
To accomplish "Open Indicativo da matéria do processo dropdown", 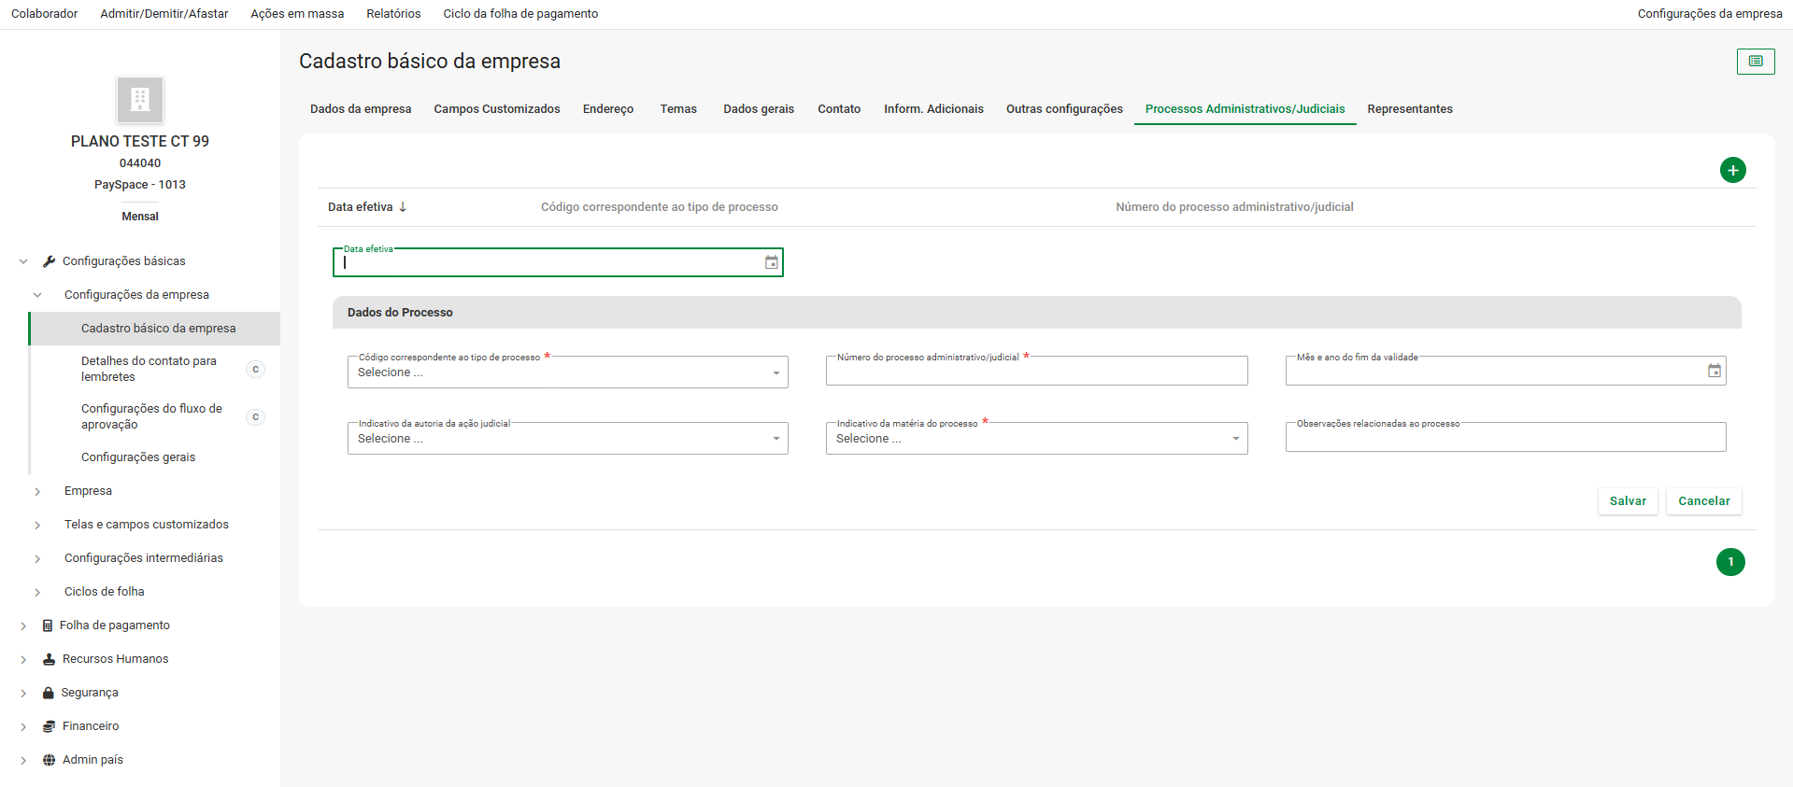I will pyautogui.click(x=1036, y=439).
